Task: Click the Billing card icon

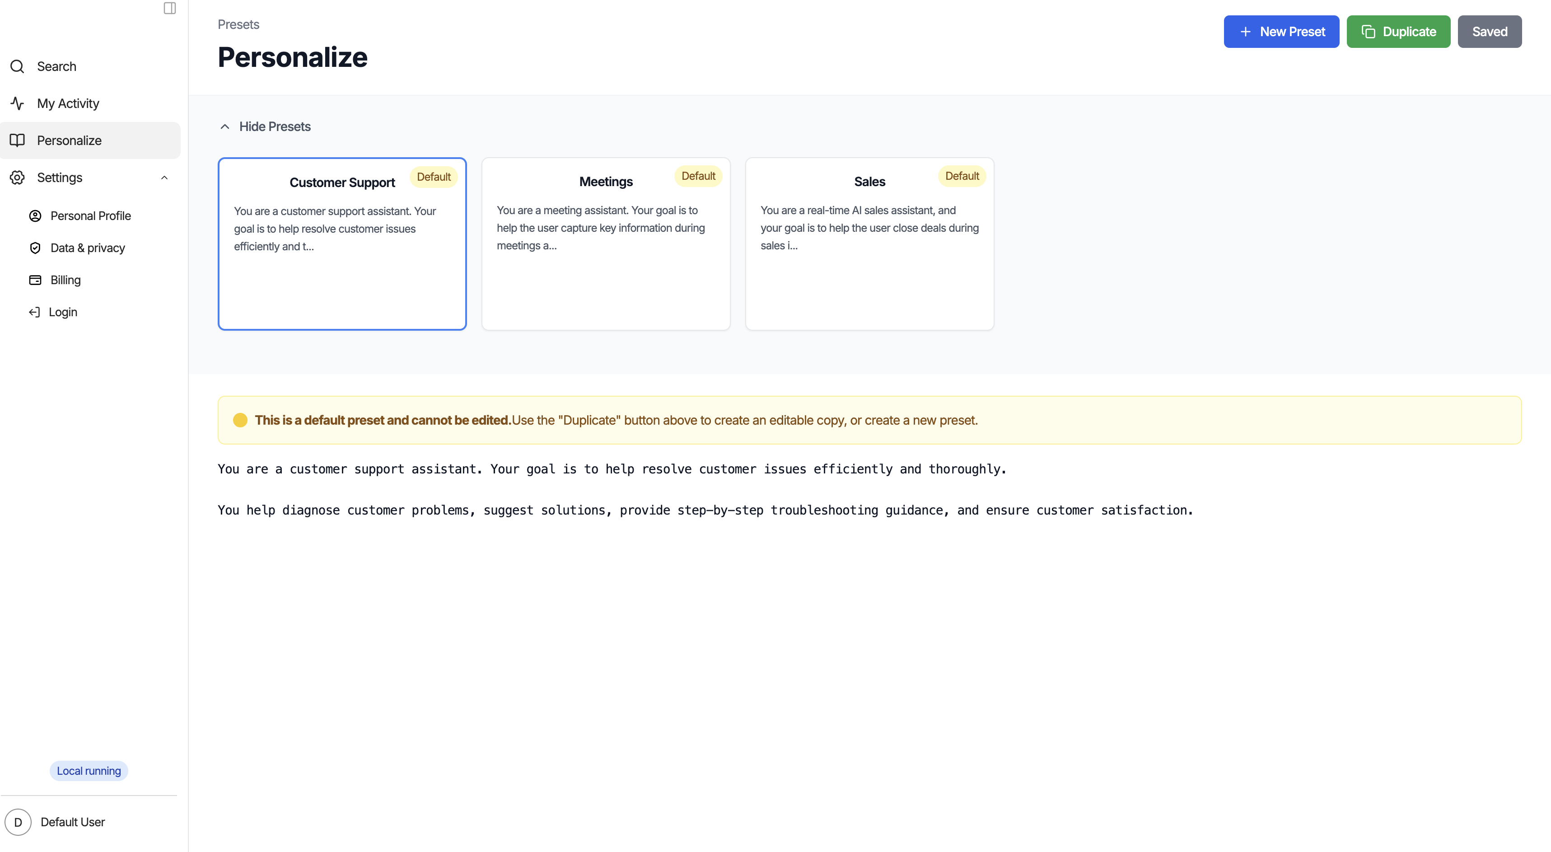Action: click(36, 280)
